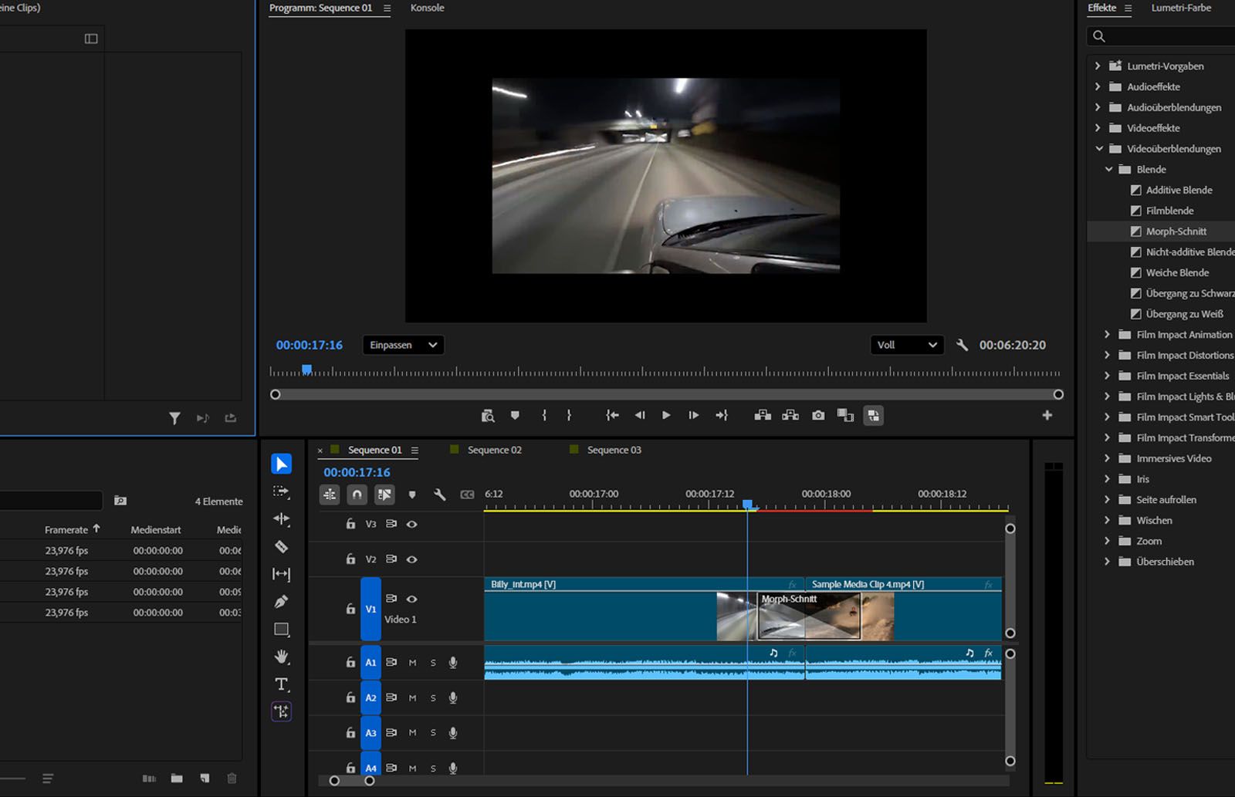Select the Razor tool in the toolbar
Image resolution: width=1235 pixels, height=797 pixels.
pyautogui.click(x=282, y=547)
